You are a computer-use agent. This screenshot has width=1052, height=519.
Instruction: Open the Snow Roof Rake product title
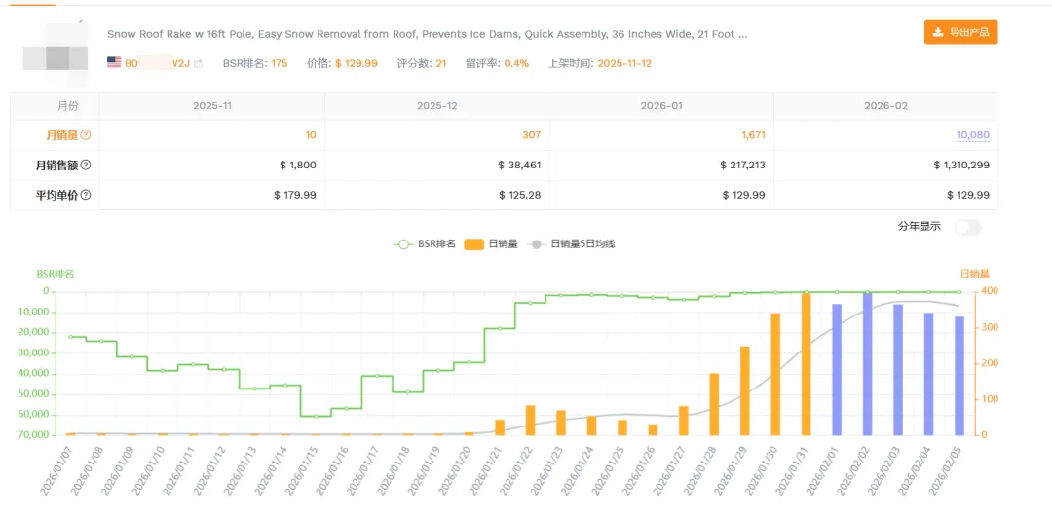tap(427, 34)
